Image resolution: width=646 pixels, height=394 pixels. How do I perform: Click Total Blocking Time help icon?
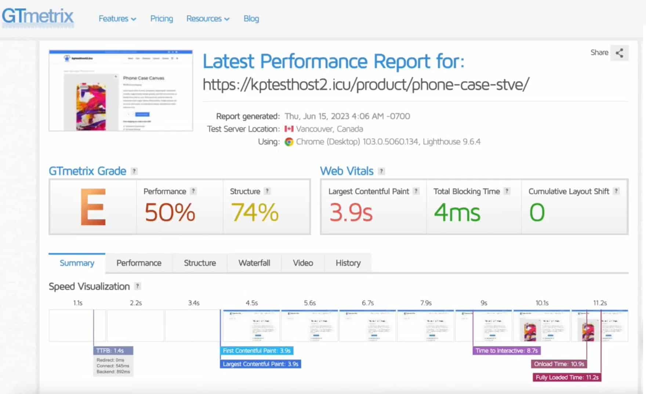click(507, 191)
